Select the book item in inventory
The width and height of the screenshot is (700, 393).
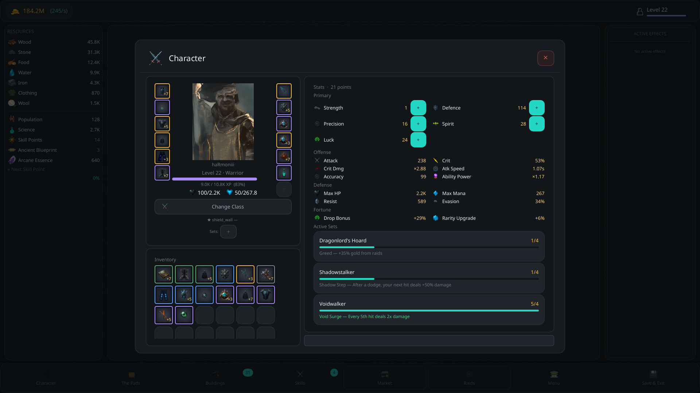(x=164, y=274)
